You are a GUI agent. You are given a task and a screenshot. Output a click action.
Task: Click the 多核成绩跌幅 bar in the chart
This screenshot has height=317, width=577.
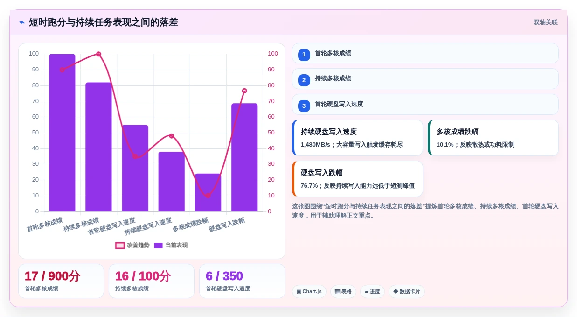coord(208,193)
